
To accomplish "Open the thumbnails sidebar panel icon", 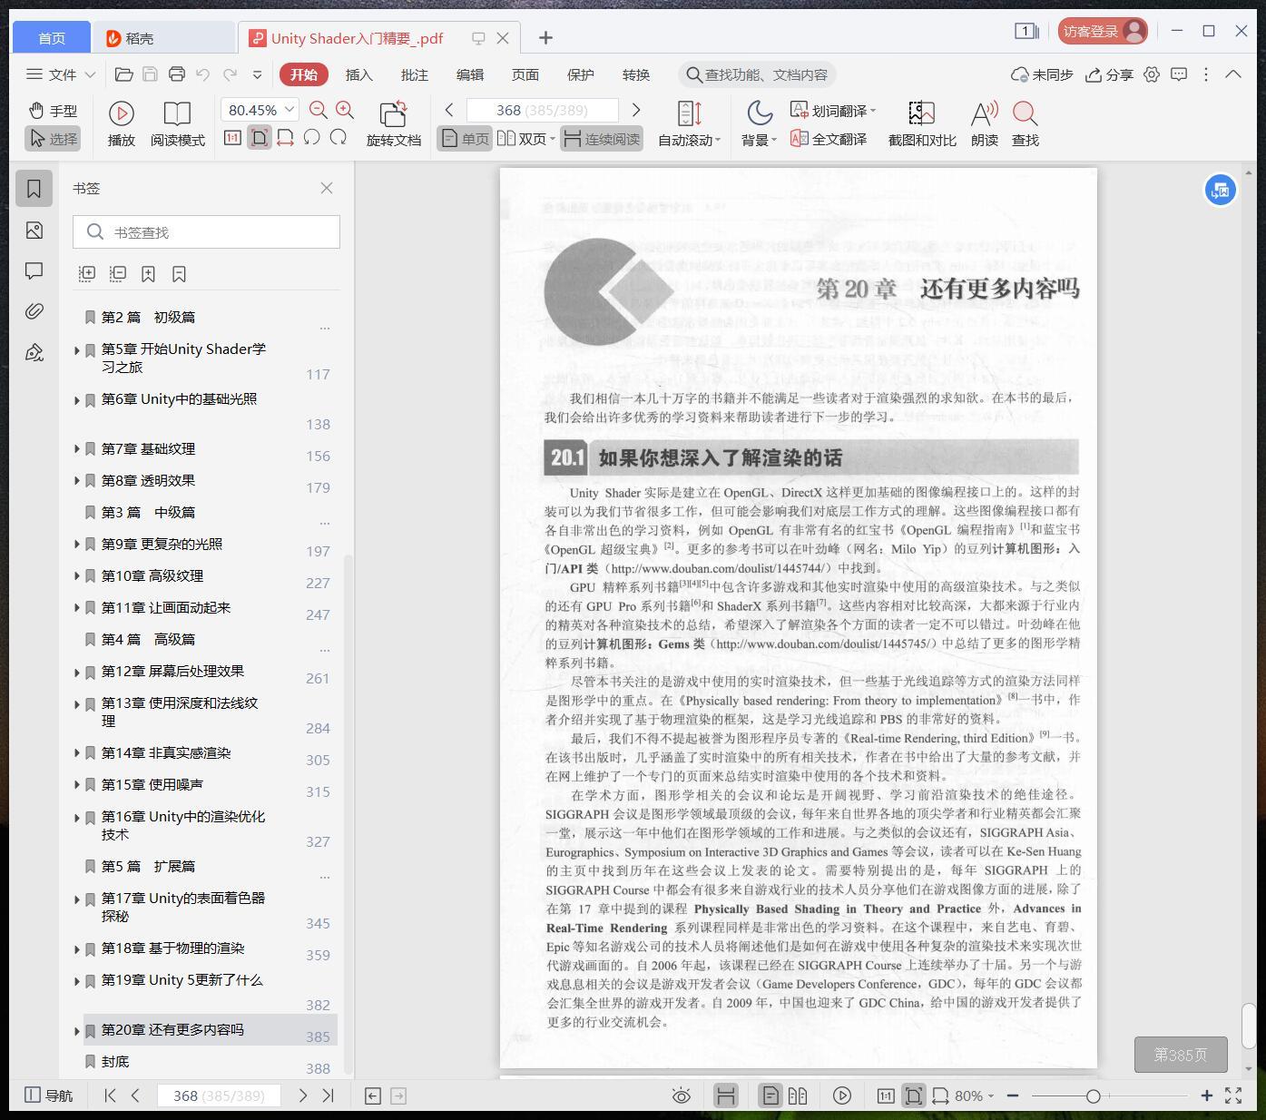I will 34,231.
